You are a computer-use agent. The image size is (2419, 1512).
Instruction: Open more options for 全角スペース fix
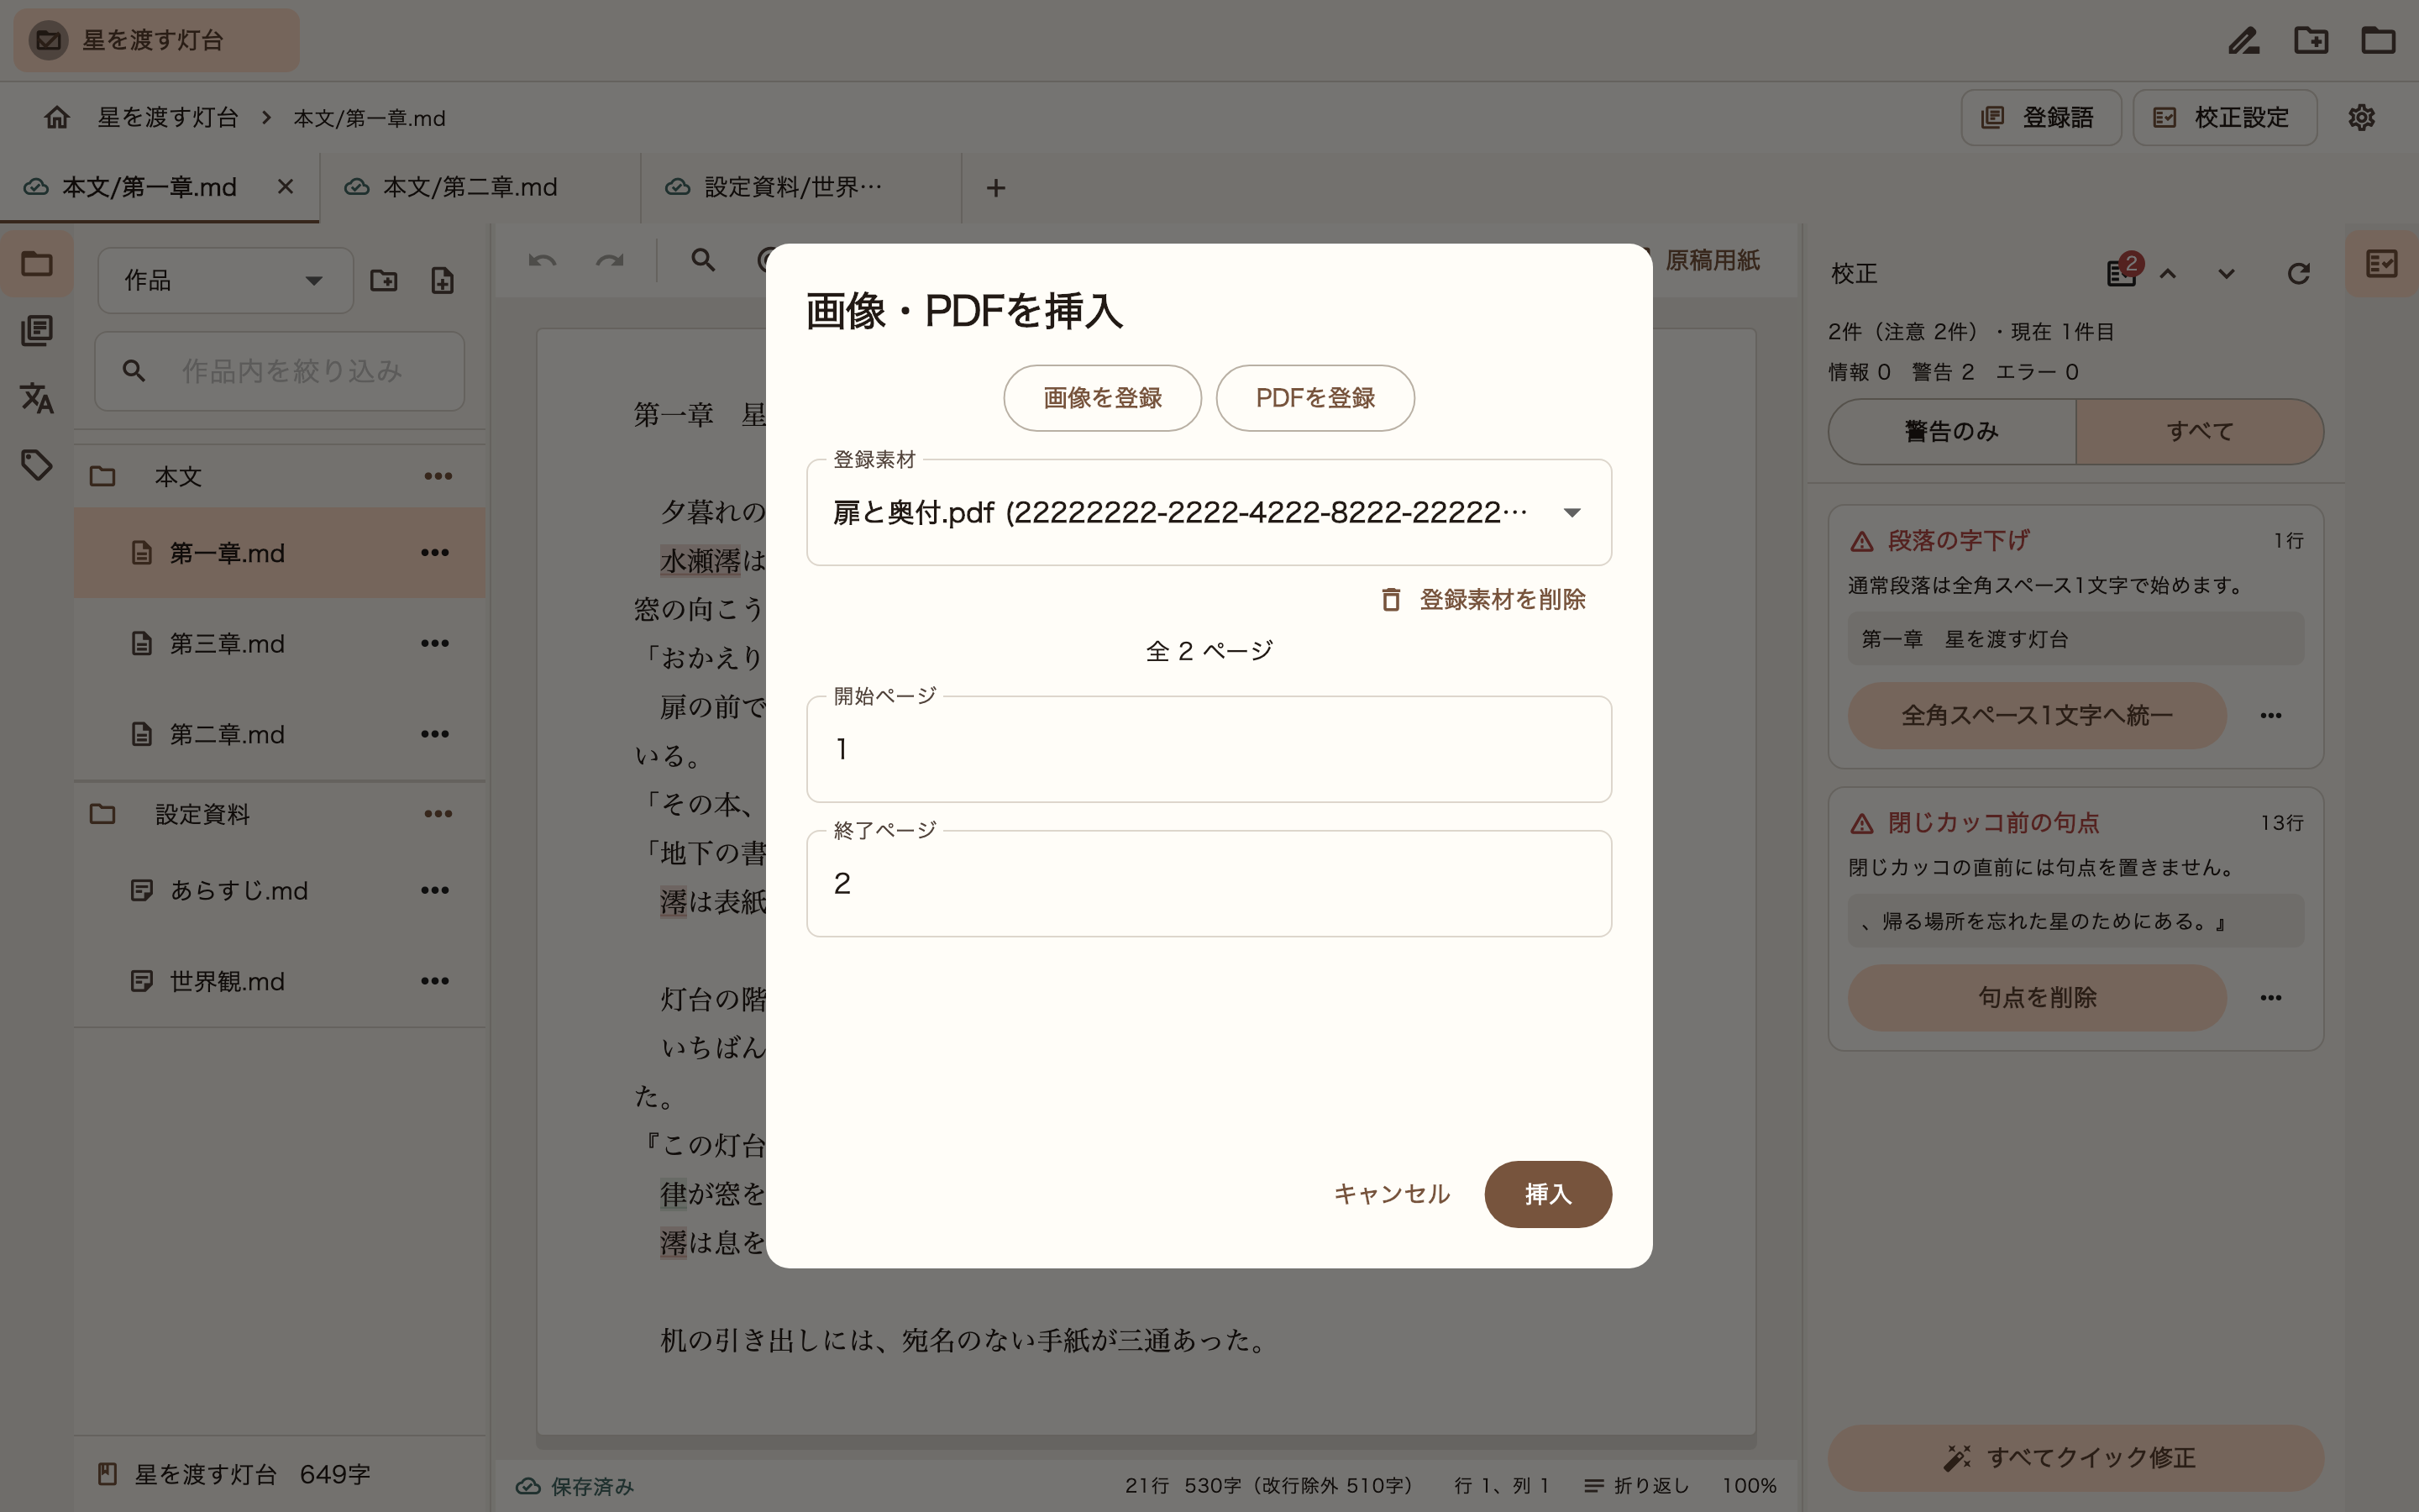(x=2271, y=715)
